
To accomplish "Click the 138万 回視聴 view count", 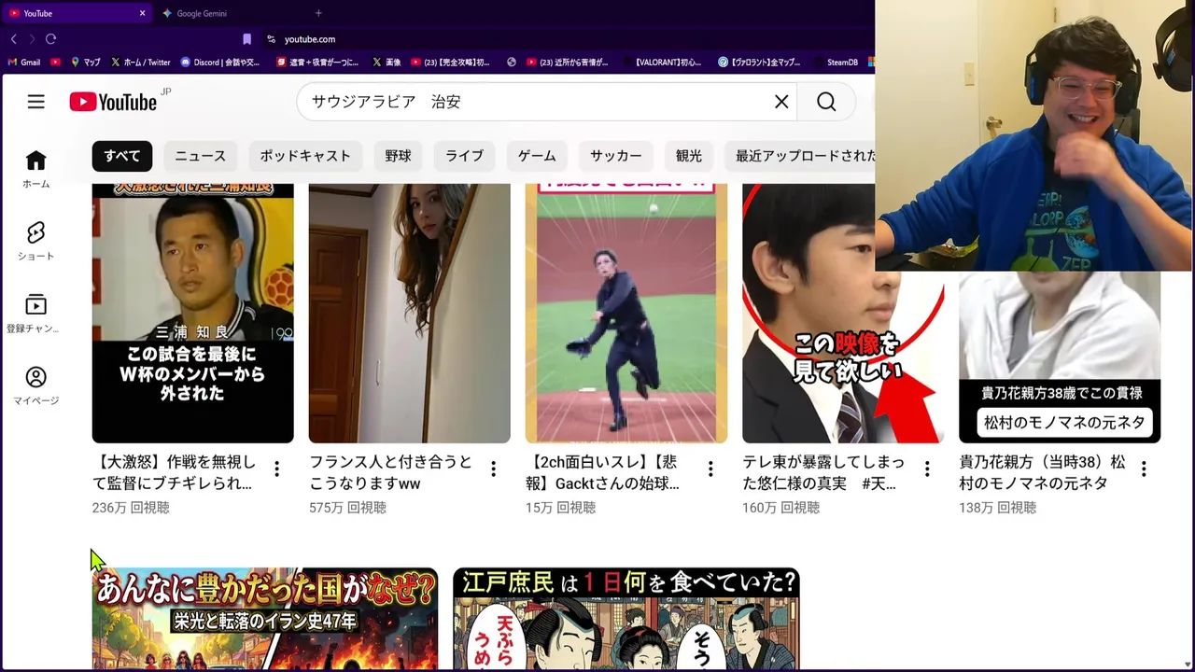I will click(x=997, y=508).
